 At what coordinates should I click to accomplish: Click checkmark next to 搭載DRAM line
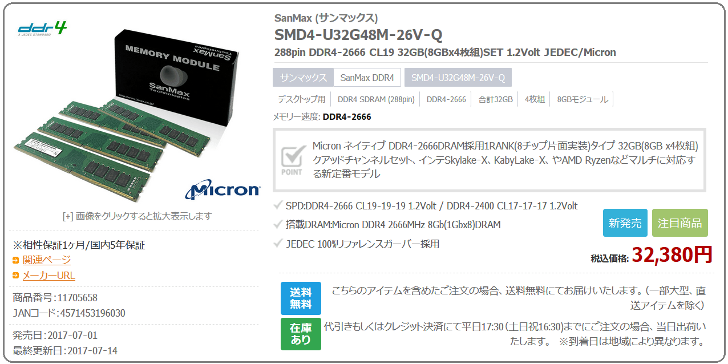[278, 225]
